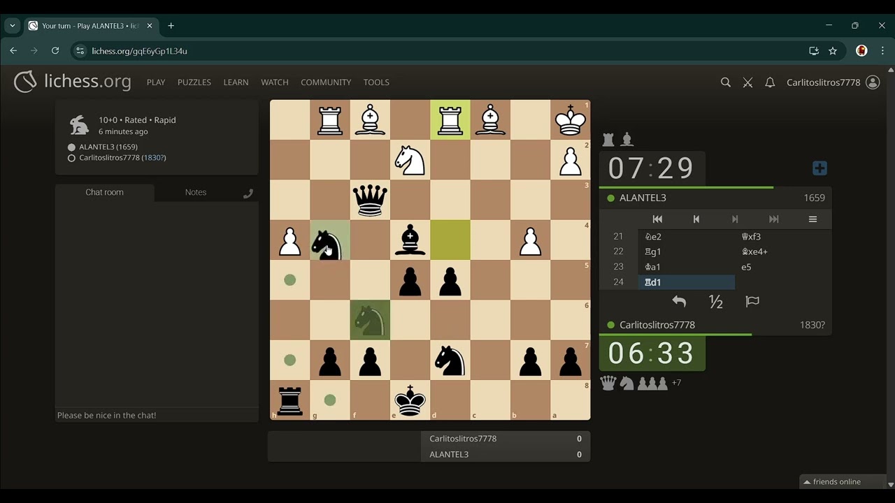Open notifications bell icon
The image size is (895, 503).
point(770,82)
